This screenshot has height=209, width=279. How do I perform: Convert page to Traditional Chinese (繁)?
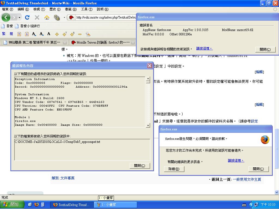point(4,34)
